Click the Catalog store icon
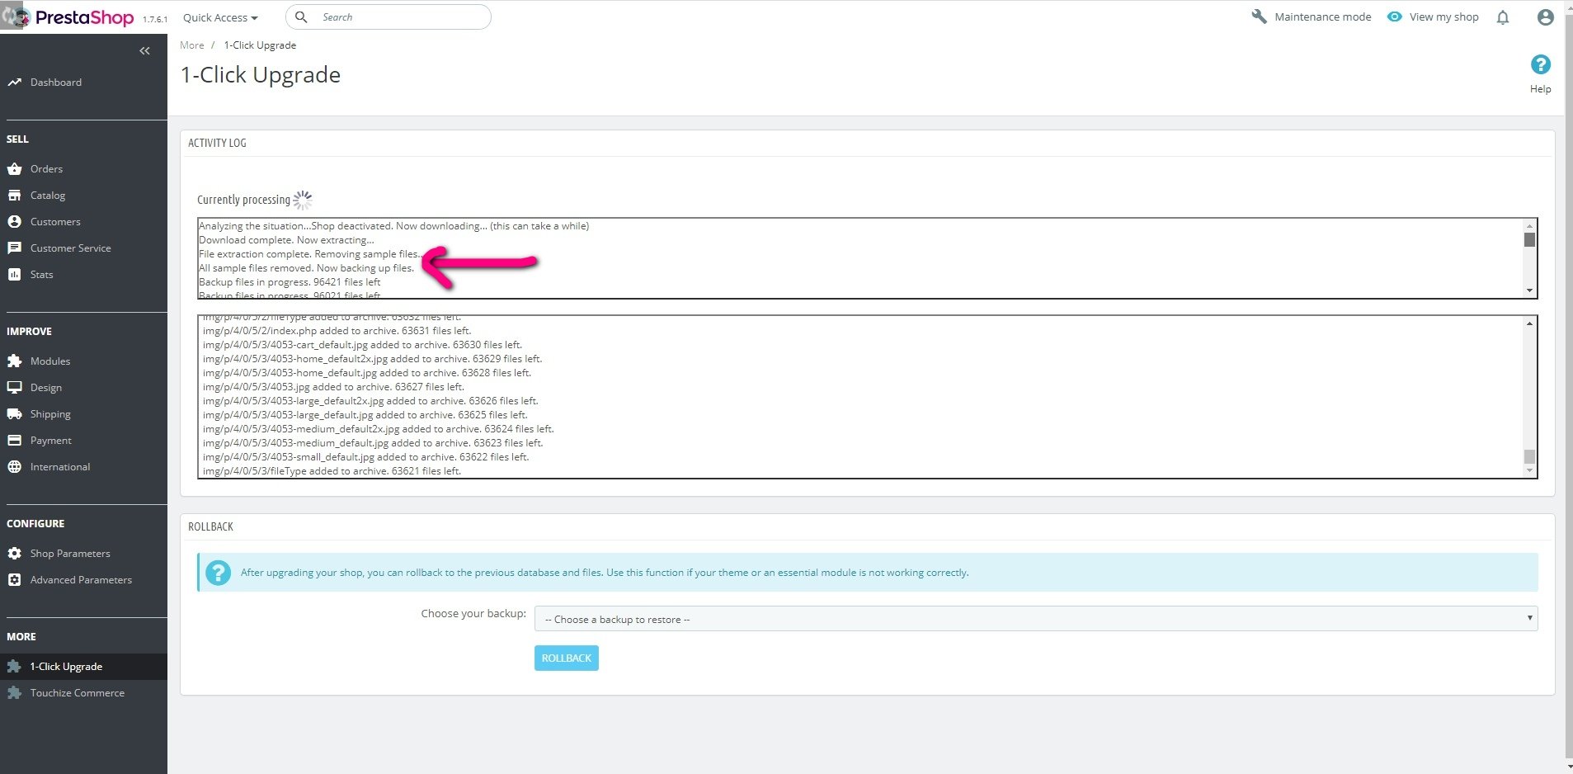Viewport: 1573px width, 774px height. tap(14, 196)
